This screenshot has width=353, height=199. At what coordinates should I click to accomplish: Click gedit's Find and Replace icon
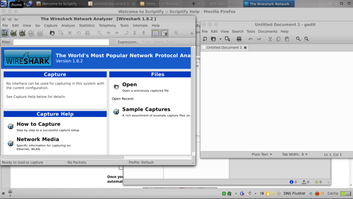pos(306,39)
